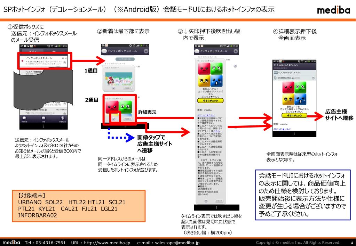Select the slide page number 4
This screenshot has width=356, height=246.
click(352, 243)
